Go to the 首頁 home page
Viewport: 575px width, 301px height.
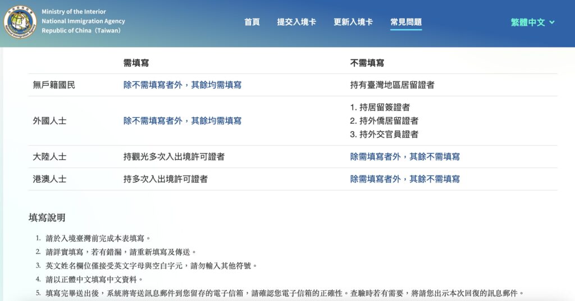click(252, 22)
